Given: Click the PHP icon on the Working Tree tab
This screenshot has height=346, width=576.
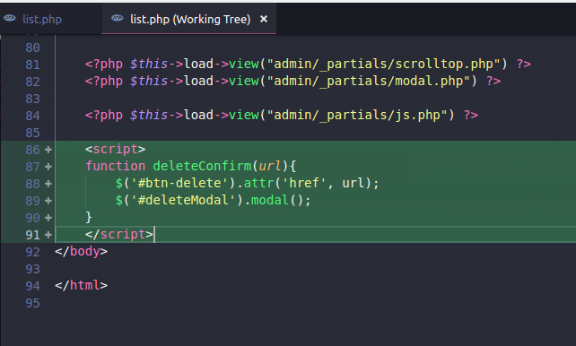Looking at the screenshot, I should tap(118, 18).
